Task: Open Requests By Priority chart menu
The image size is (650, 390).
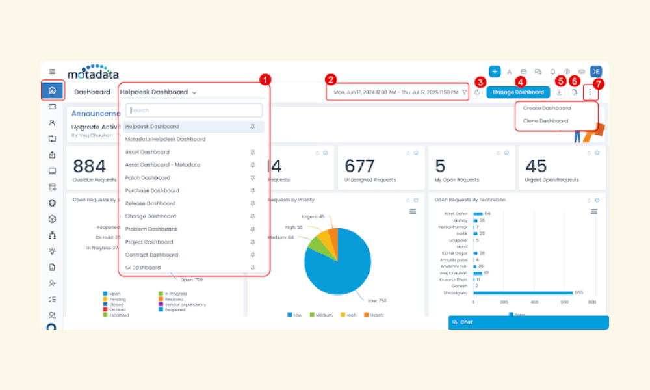Action: click(x=413, y=211)
